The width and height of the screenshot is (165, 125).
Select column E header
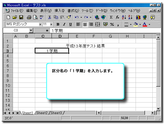point(77,36)
